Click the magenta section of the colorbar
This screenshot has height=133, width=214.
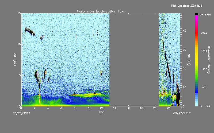(x=196, y=18)
